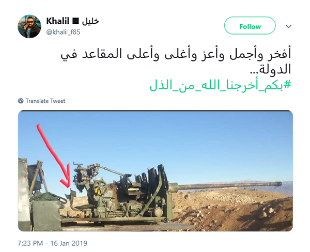Click the globe icon beside Translate Tweet

(x=21, y=101)
